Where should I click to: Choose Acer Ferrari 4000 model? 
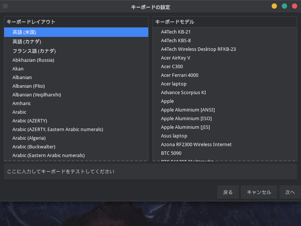(225, 75)
